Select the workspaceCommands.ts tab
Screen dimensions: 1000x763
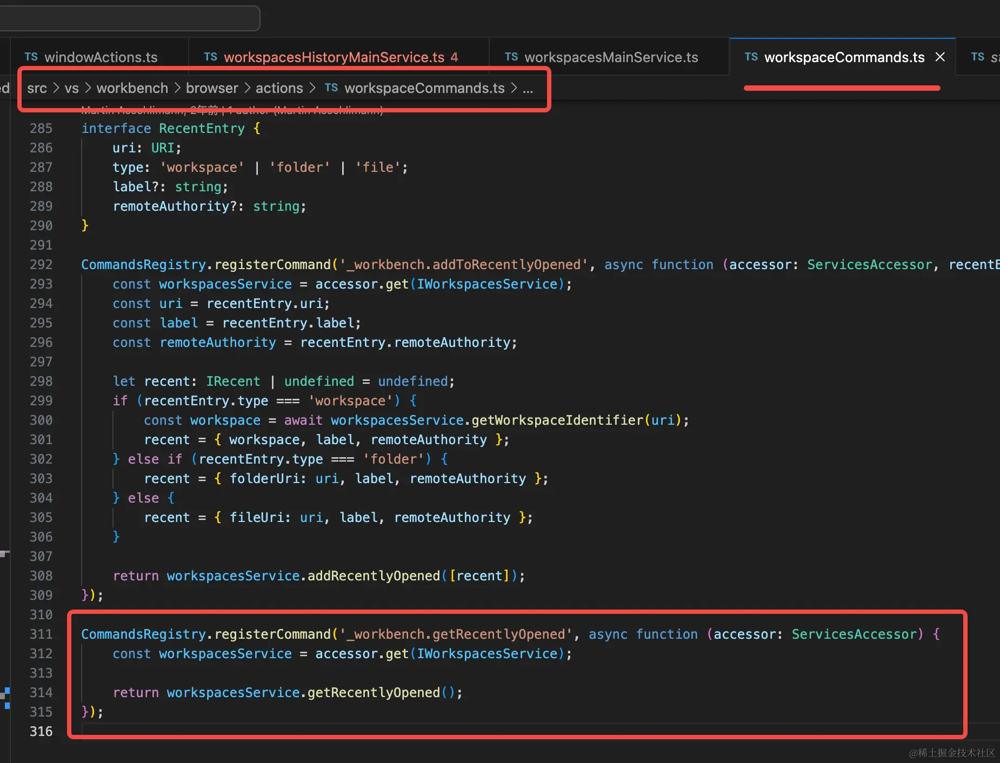844,57
